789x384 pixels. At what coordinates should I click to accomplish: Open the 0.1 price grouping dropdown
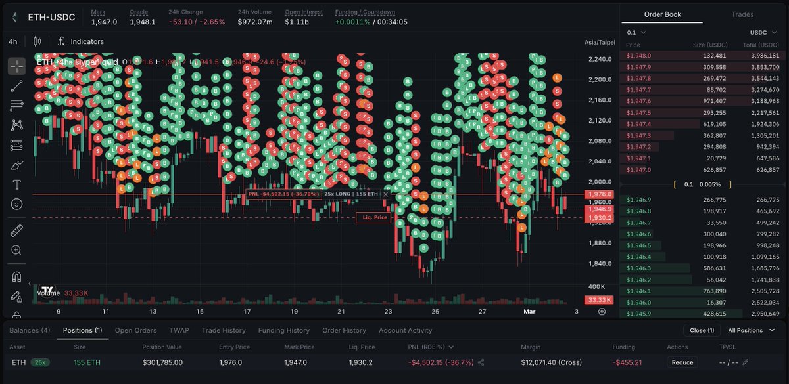636,32
